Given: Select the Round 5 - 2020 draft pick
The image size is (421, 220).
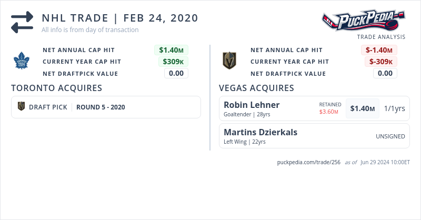Looking at the screenshot, I should click(101, 107).
